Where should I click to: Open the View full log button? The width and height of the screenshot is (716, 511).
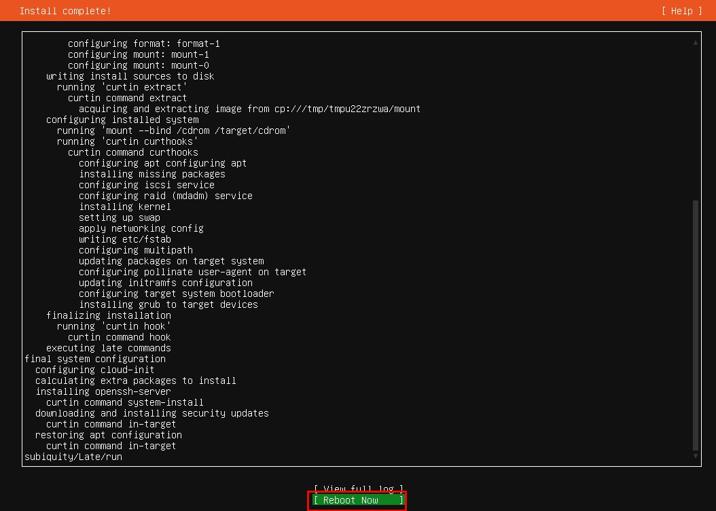pyautogui.click(x=359, y=489)
